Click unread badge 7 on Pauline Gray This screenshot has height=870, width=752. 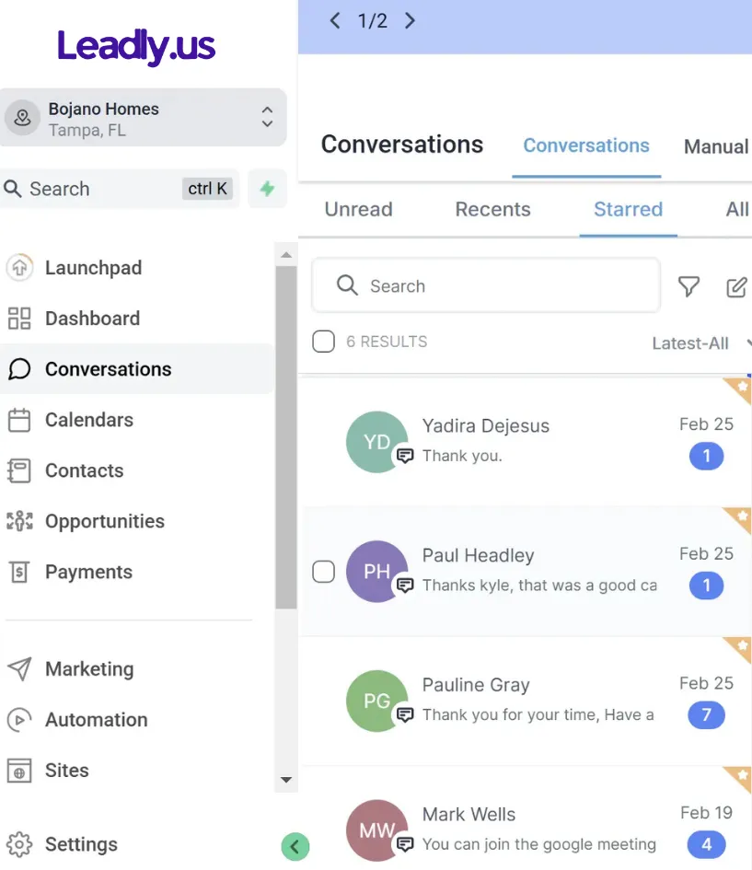tap(707, 715)
